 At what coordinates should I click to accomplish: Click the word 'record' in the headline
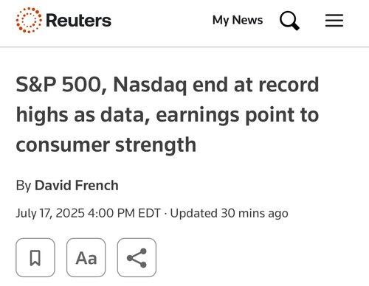pyautogui.click(x=289, y=85)
